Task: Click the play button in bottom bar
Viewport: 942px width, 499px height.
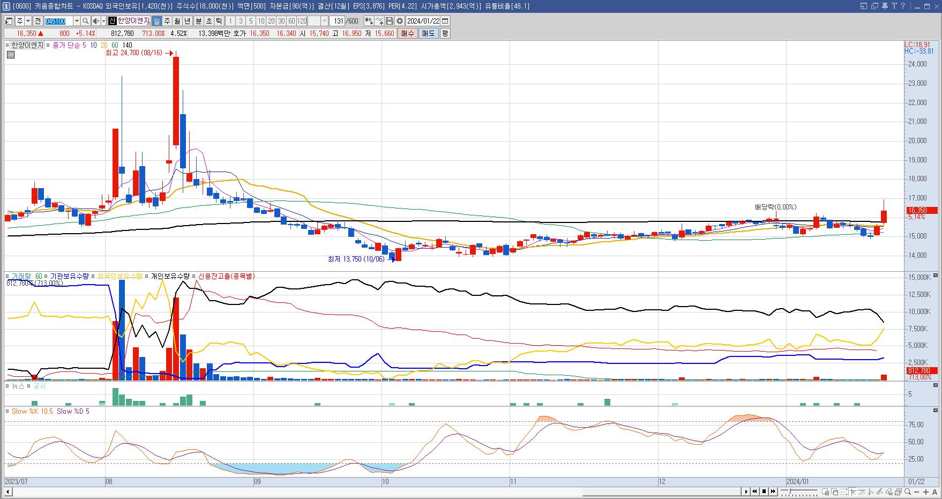Action: pos(746,491)
